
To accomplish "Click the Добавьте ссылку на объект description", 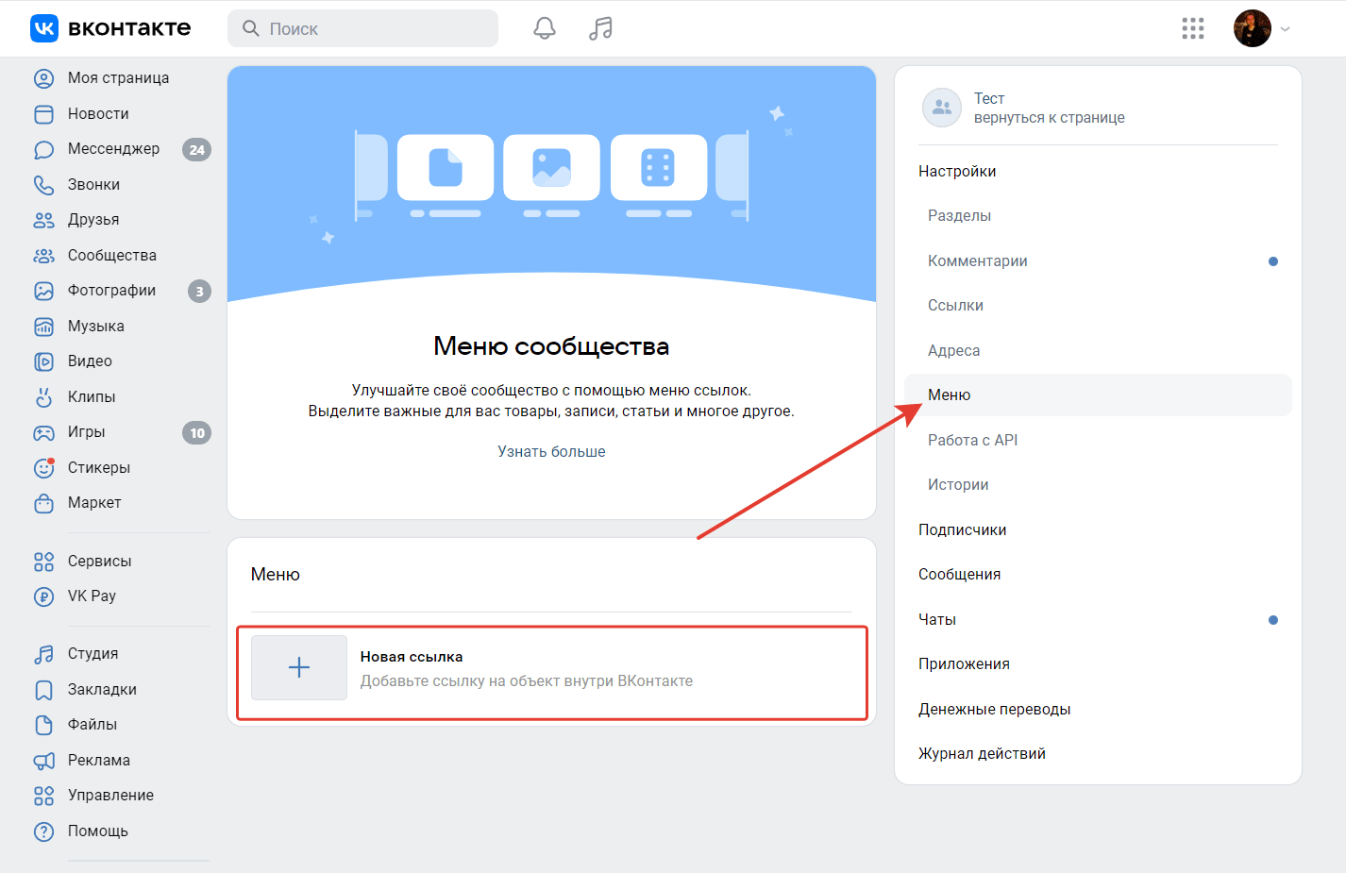I will coord(527,681).
